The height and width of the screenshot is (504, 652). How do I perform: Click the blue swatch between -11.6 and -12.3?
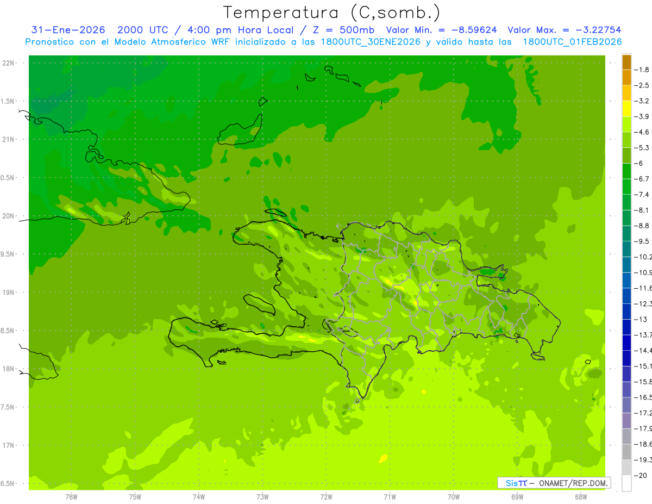tap(626, 296)
